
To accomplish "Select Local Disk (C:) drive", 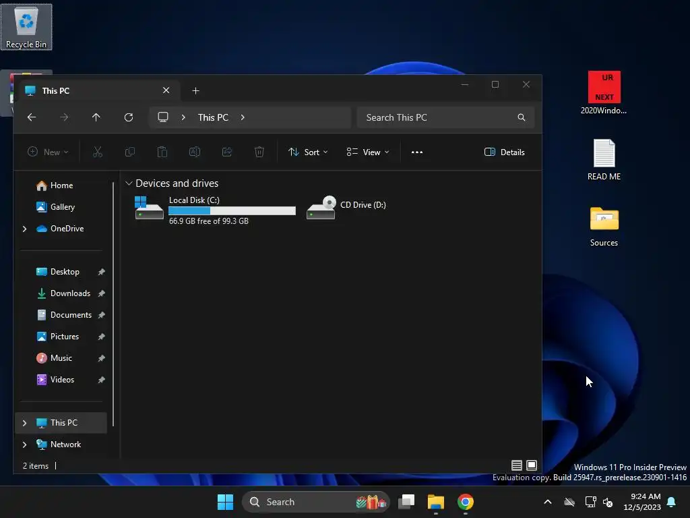I will 215,210.
